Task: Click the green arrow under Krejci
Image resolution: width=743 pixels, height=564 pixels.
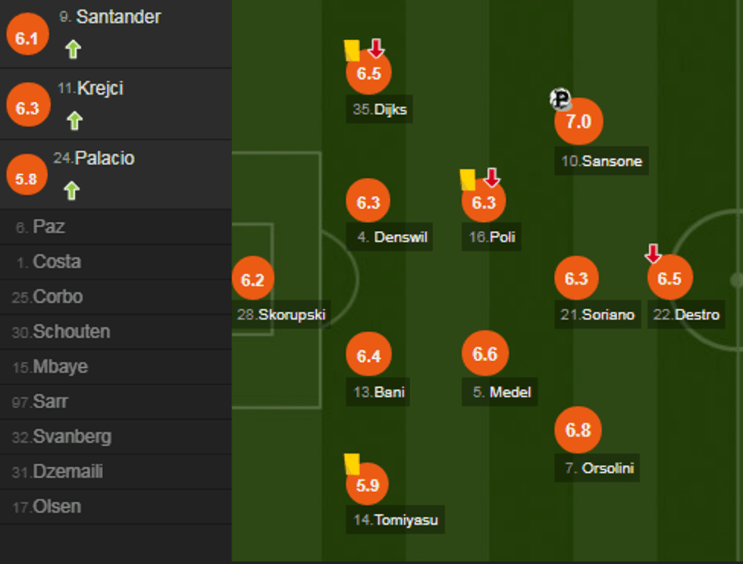Action: (x=74, y=120)
